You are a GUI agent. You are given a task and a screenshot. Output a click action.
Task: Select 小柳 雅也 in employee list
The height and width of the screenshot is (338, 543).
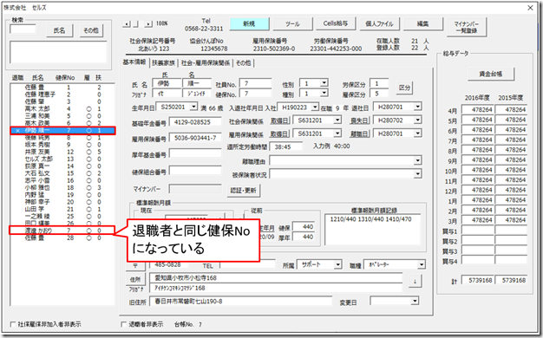point(62,187)
